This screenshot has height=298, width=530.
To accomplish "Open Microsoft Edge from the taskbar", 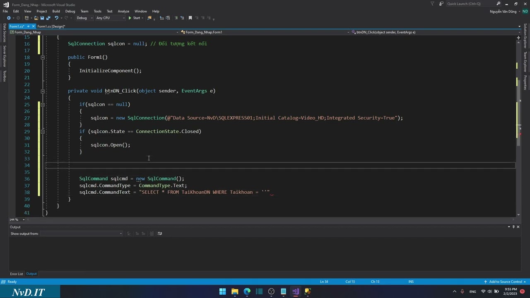I will pyautogui.click(x=247, y=291).
